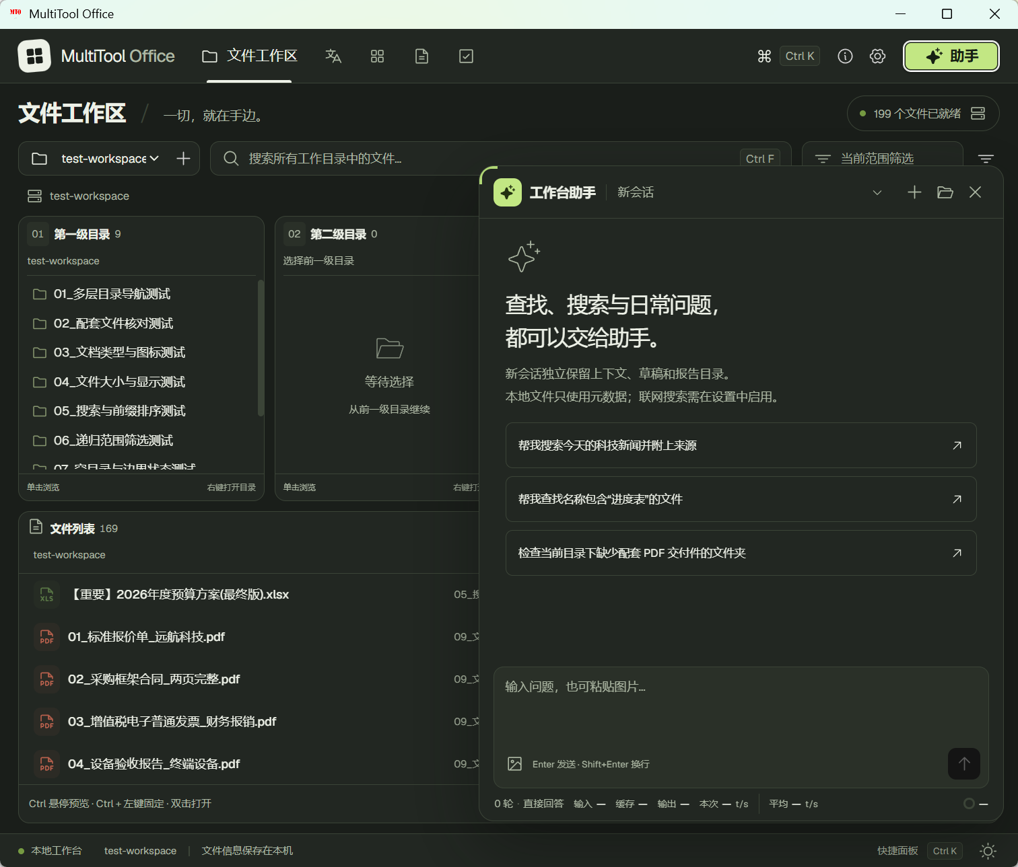This screenshot has height=867, width=1018.
Task: Click the first-level directory list scrollbar
Action: [x=261, y=348]
